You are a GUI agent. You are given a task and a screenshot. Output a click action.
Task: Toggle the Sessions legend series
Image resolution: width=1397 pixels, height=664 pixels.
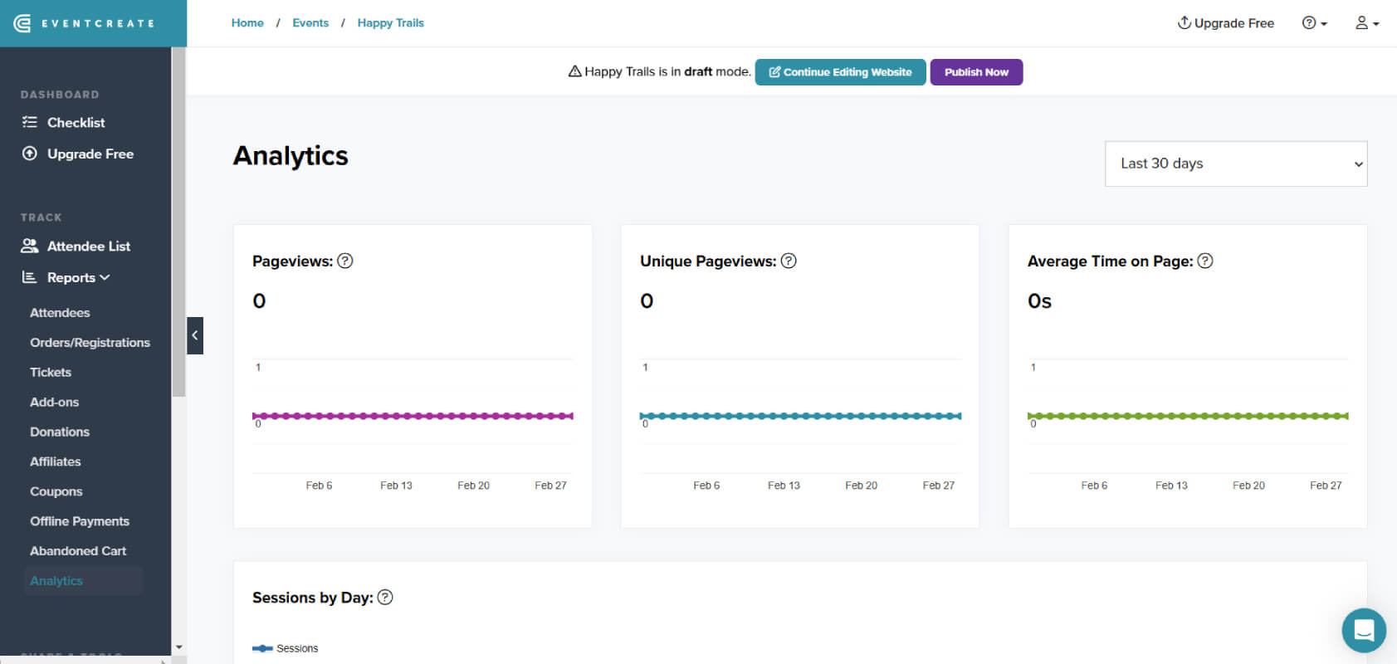(286, 648)
